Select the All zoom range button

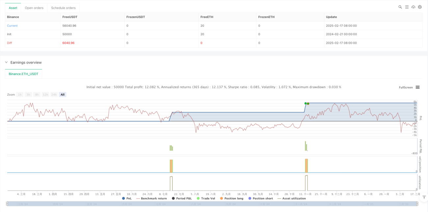(x=63, y=94)
